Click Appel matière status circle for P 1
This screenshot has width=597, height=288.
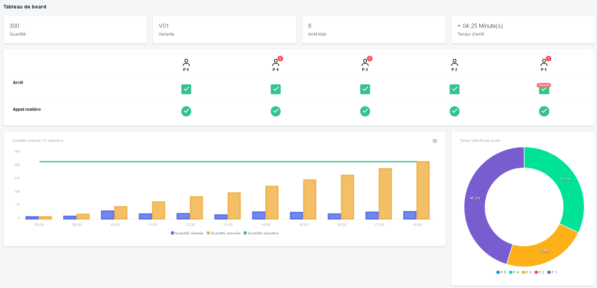544,111
